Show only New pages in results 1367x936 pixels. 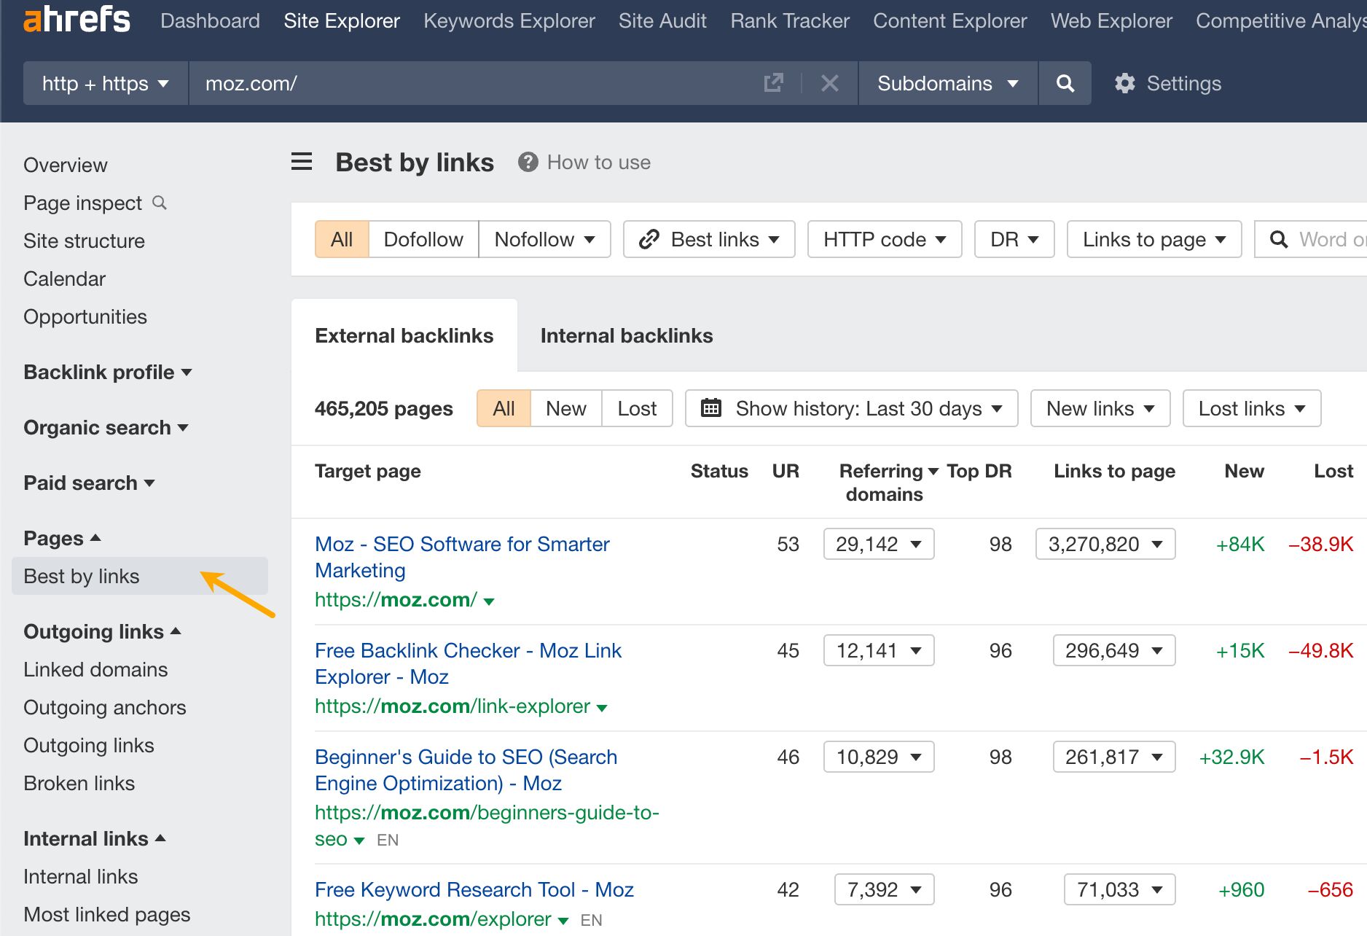click(565, 408)
